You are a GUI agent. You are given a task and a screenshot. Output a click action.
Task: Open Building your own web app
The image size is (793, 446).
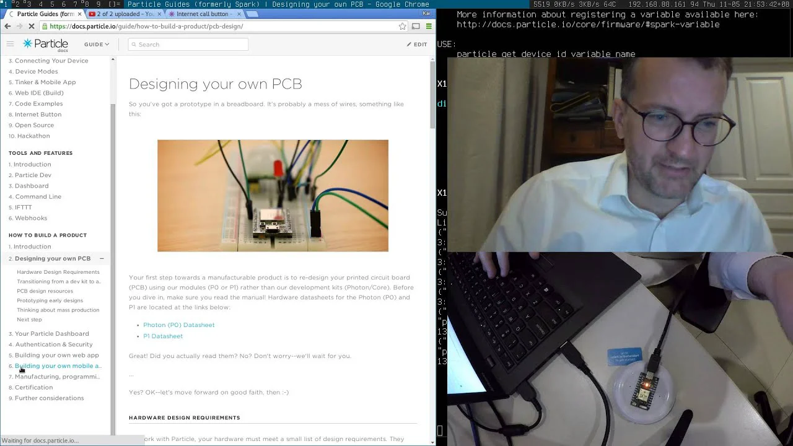click(57, 355)
